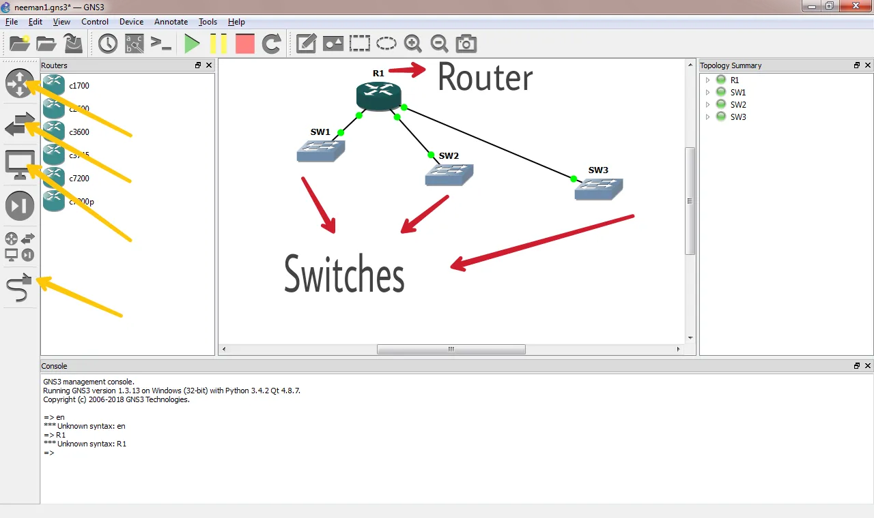The height and width of the screenshot is (518, 874).
Task: Reload all devices icon
Action: coord(272,44)
